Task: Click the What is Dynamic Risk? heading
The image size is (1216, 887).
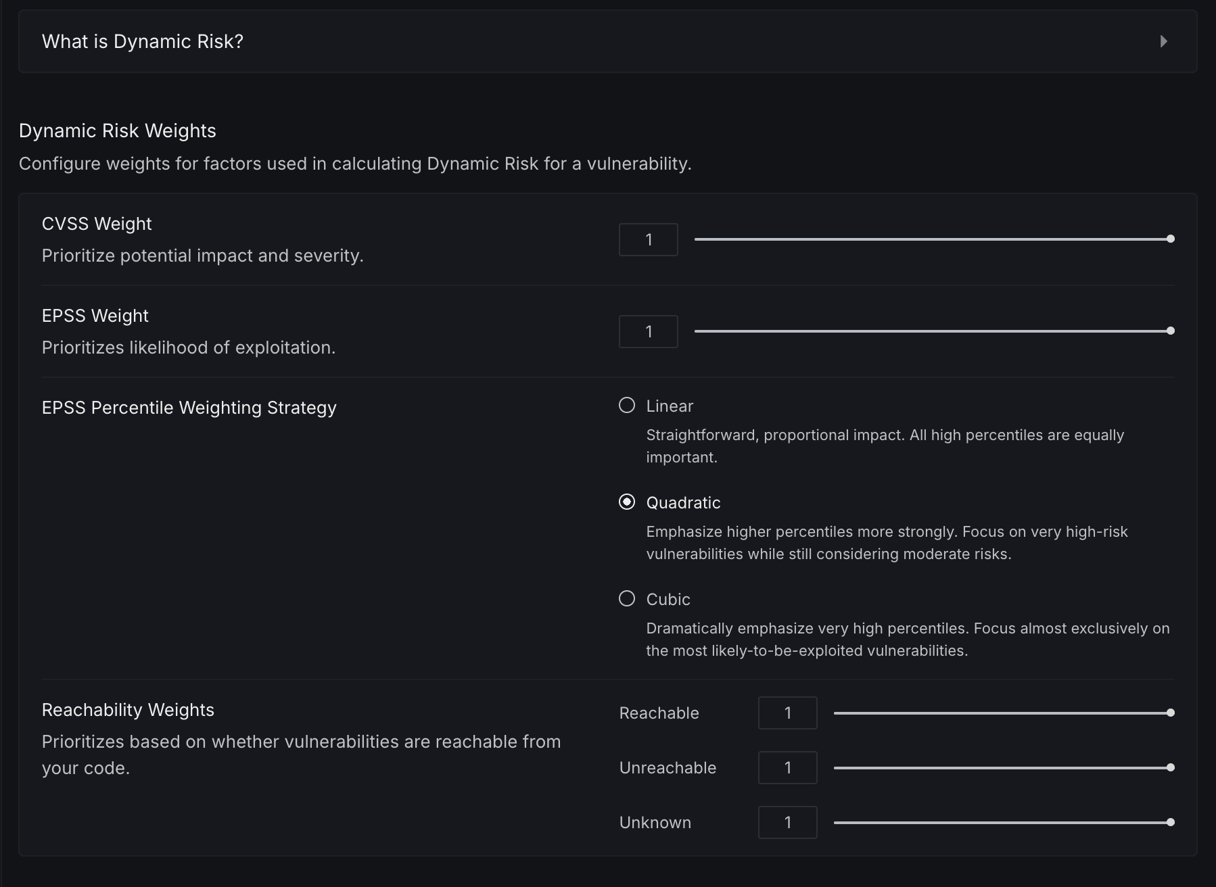Action: click(143, 41)
